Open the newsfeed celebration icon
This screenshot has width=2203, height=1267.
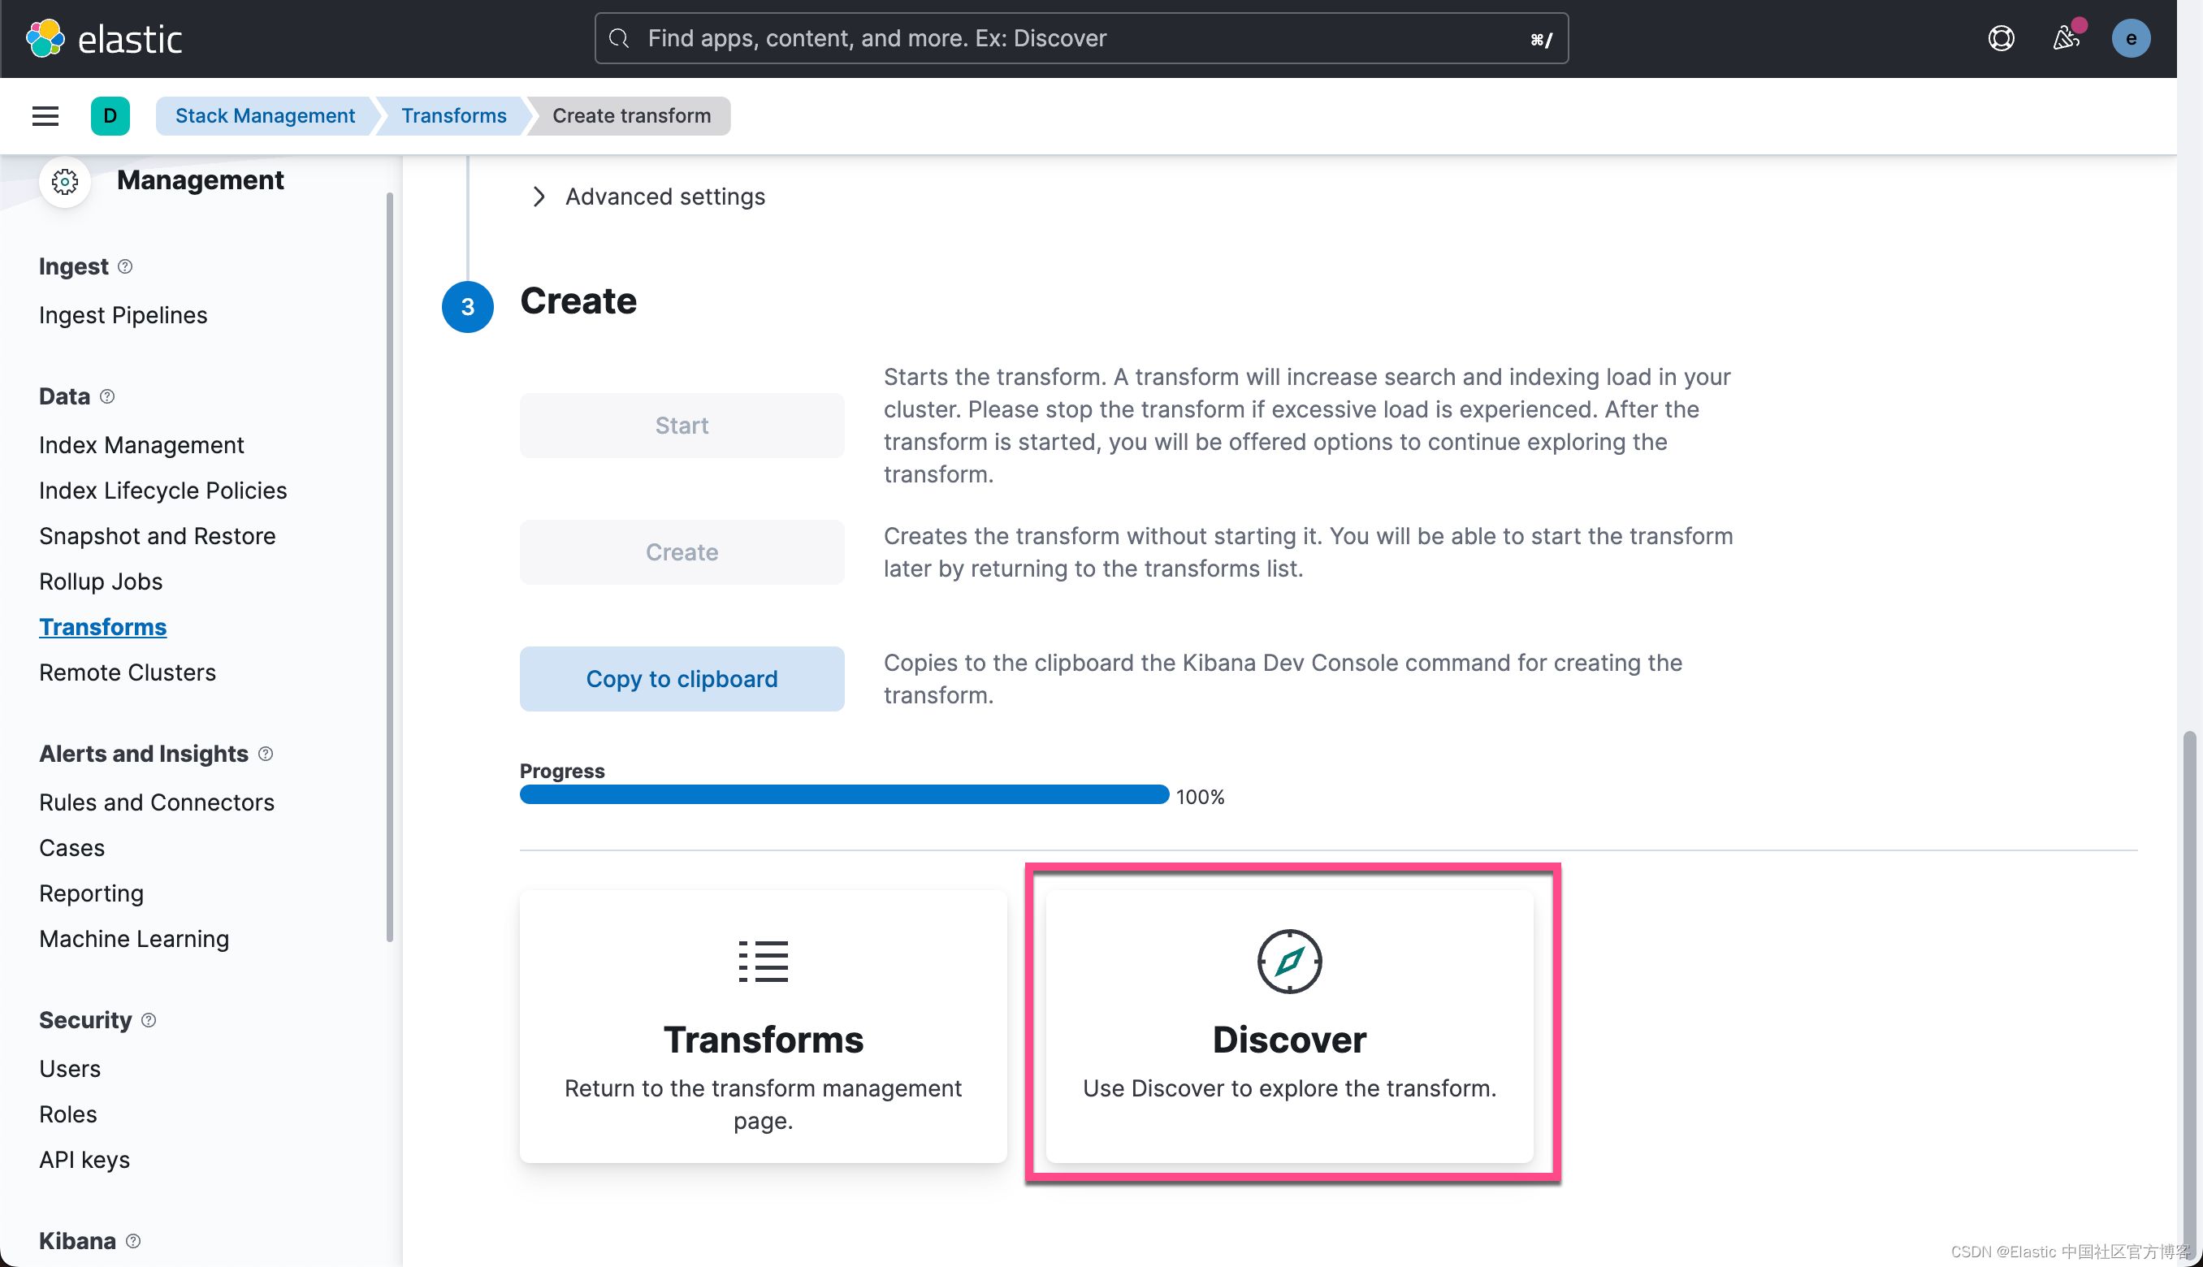click(2066, 38)
